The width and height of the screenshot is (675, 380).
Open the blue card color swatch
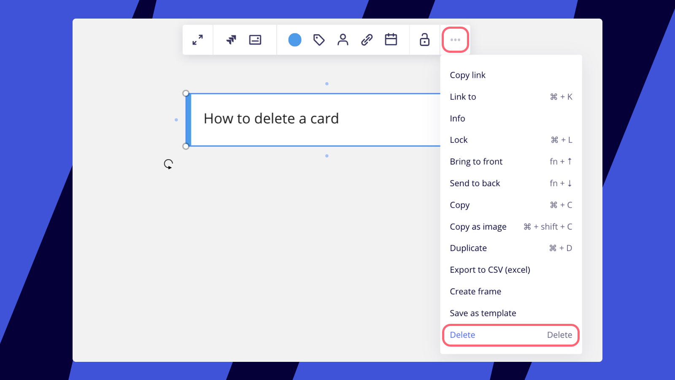pyautogui.click(x=295, y=40)
